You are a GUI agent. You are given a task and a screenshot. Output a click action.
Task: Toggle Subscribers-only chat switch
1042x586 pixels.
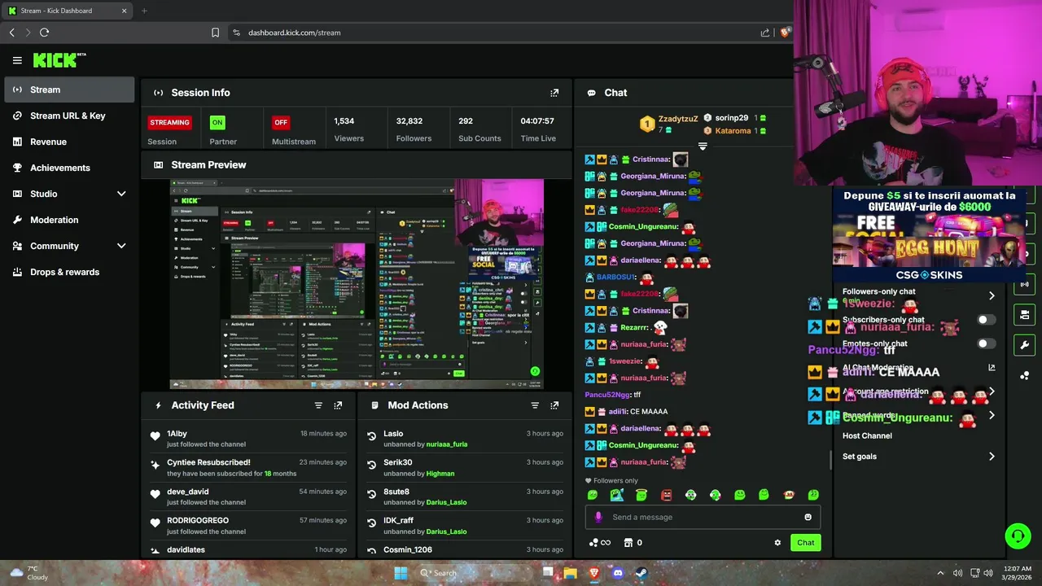986,320
